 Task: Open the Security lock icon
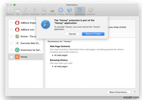point(52,10)
